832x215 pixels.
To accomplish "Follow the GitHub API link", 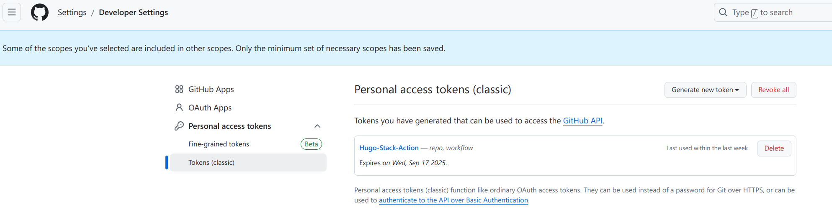I will pyautogui.click(x=582, y=120).
